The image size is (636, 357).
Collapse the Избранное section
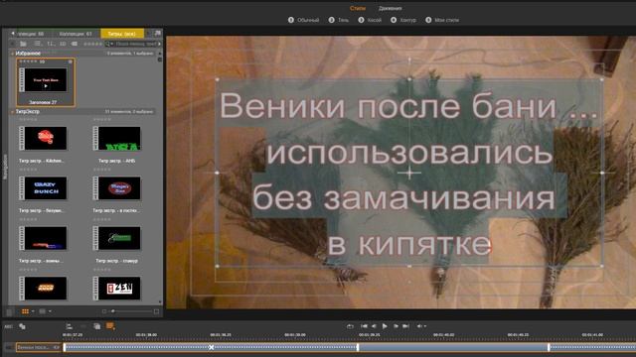(12, 54)
